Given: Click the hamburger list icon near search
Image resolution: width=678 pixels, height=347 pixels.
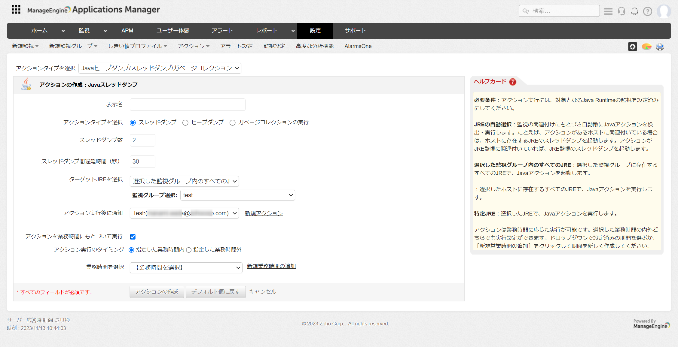Looking at the screenshot, I should 608,11.
